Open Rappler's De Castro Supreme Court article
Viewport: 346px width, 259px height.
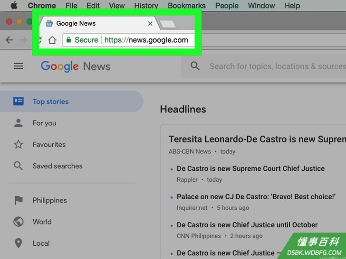[250, 169]
